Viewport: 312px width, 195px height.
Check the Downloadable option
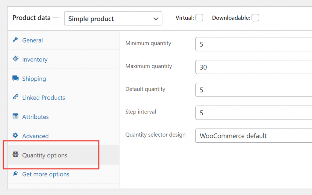pos(255,18)
